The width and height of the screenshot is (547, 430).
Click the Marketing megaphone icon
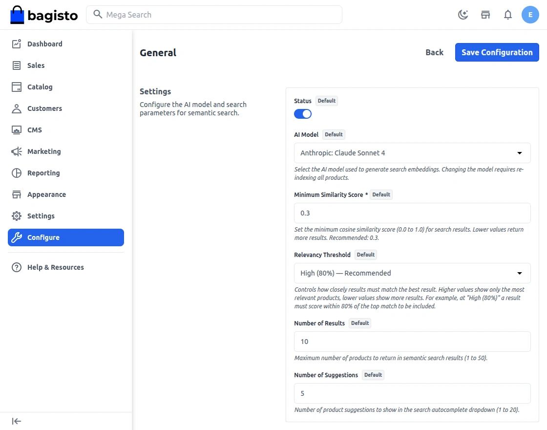coord(17,151)
